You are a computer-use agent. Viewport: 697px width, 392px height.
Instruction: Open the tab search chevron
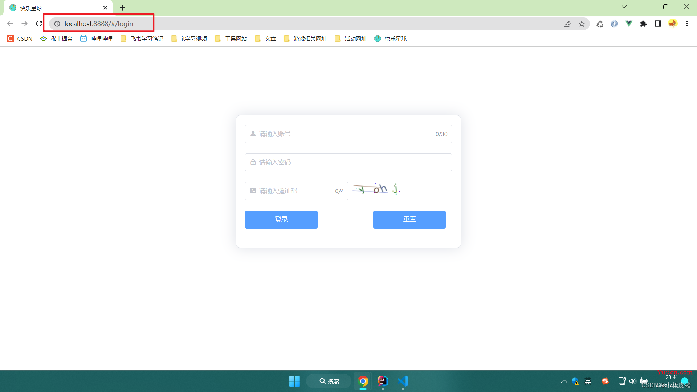coord(624,7)
